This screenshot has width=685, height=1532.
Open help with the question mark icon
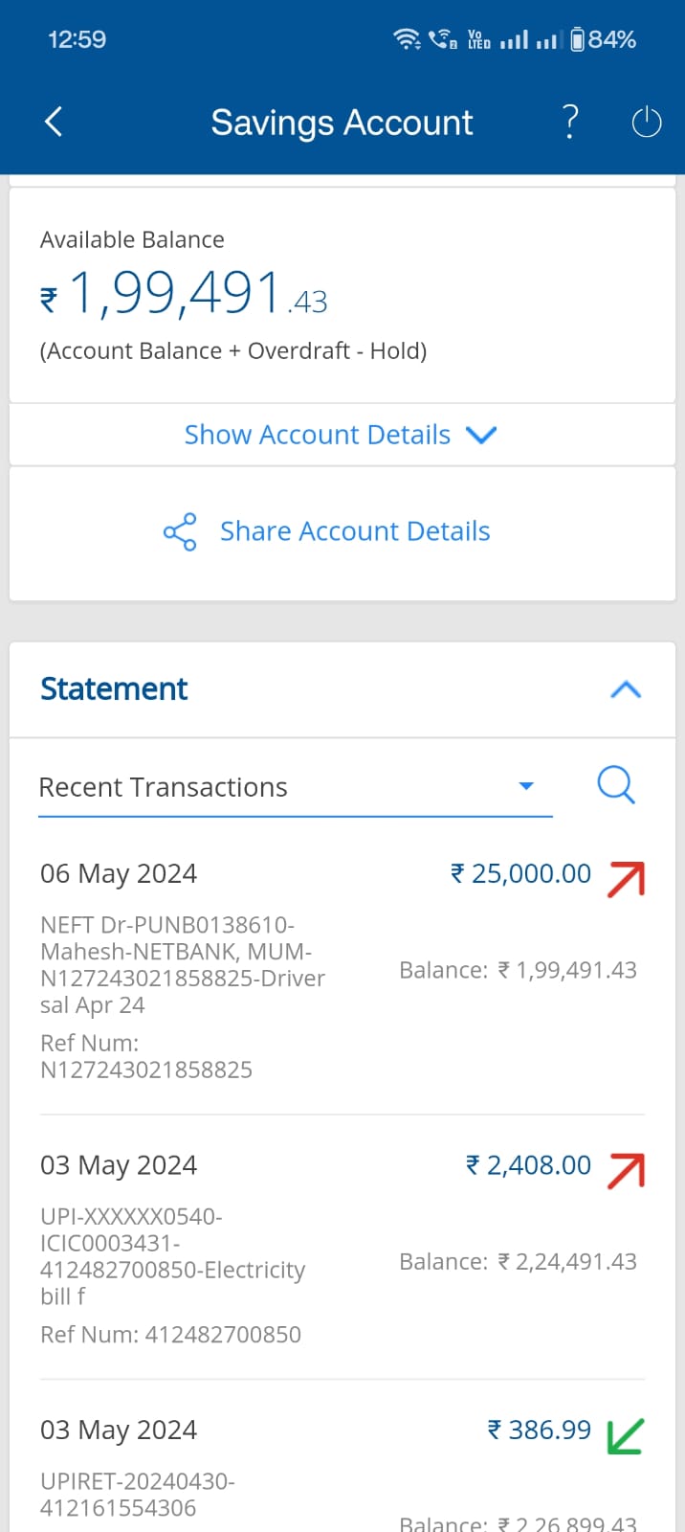click(x=570, y=123)
